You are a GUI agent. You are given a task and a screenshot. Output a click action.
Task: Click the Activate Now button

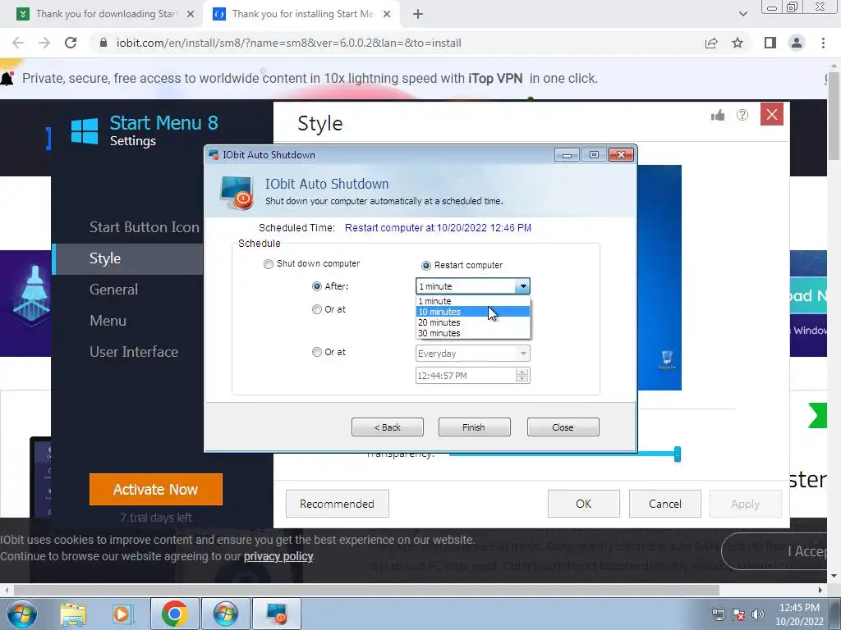click(155, 489)
